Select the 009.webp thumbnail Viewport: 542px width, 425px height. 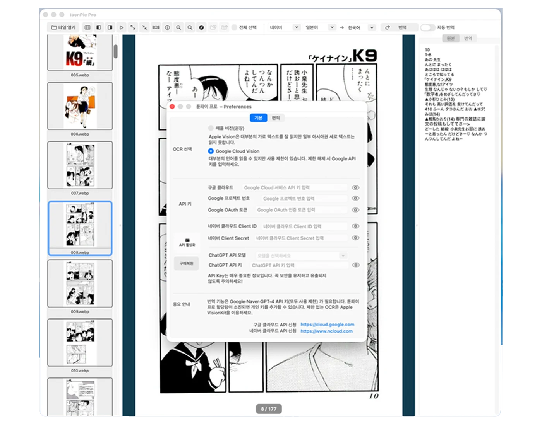80,283
